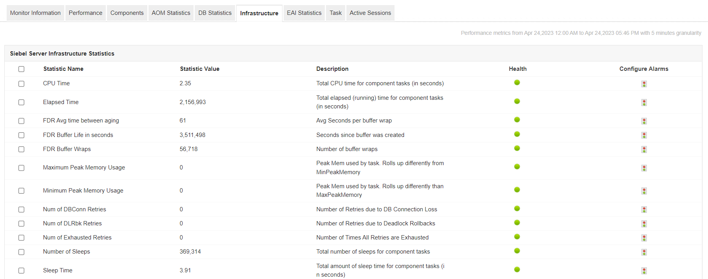Click alarm icon for Num of Exhausted Retries

(x=644, y=238)
